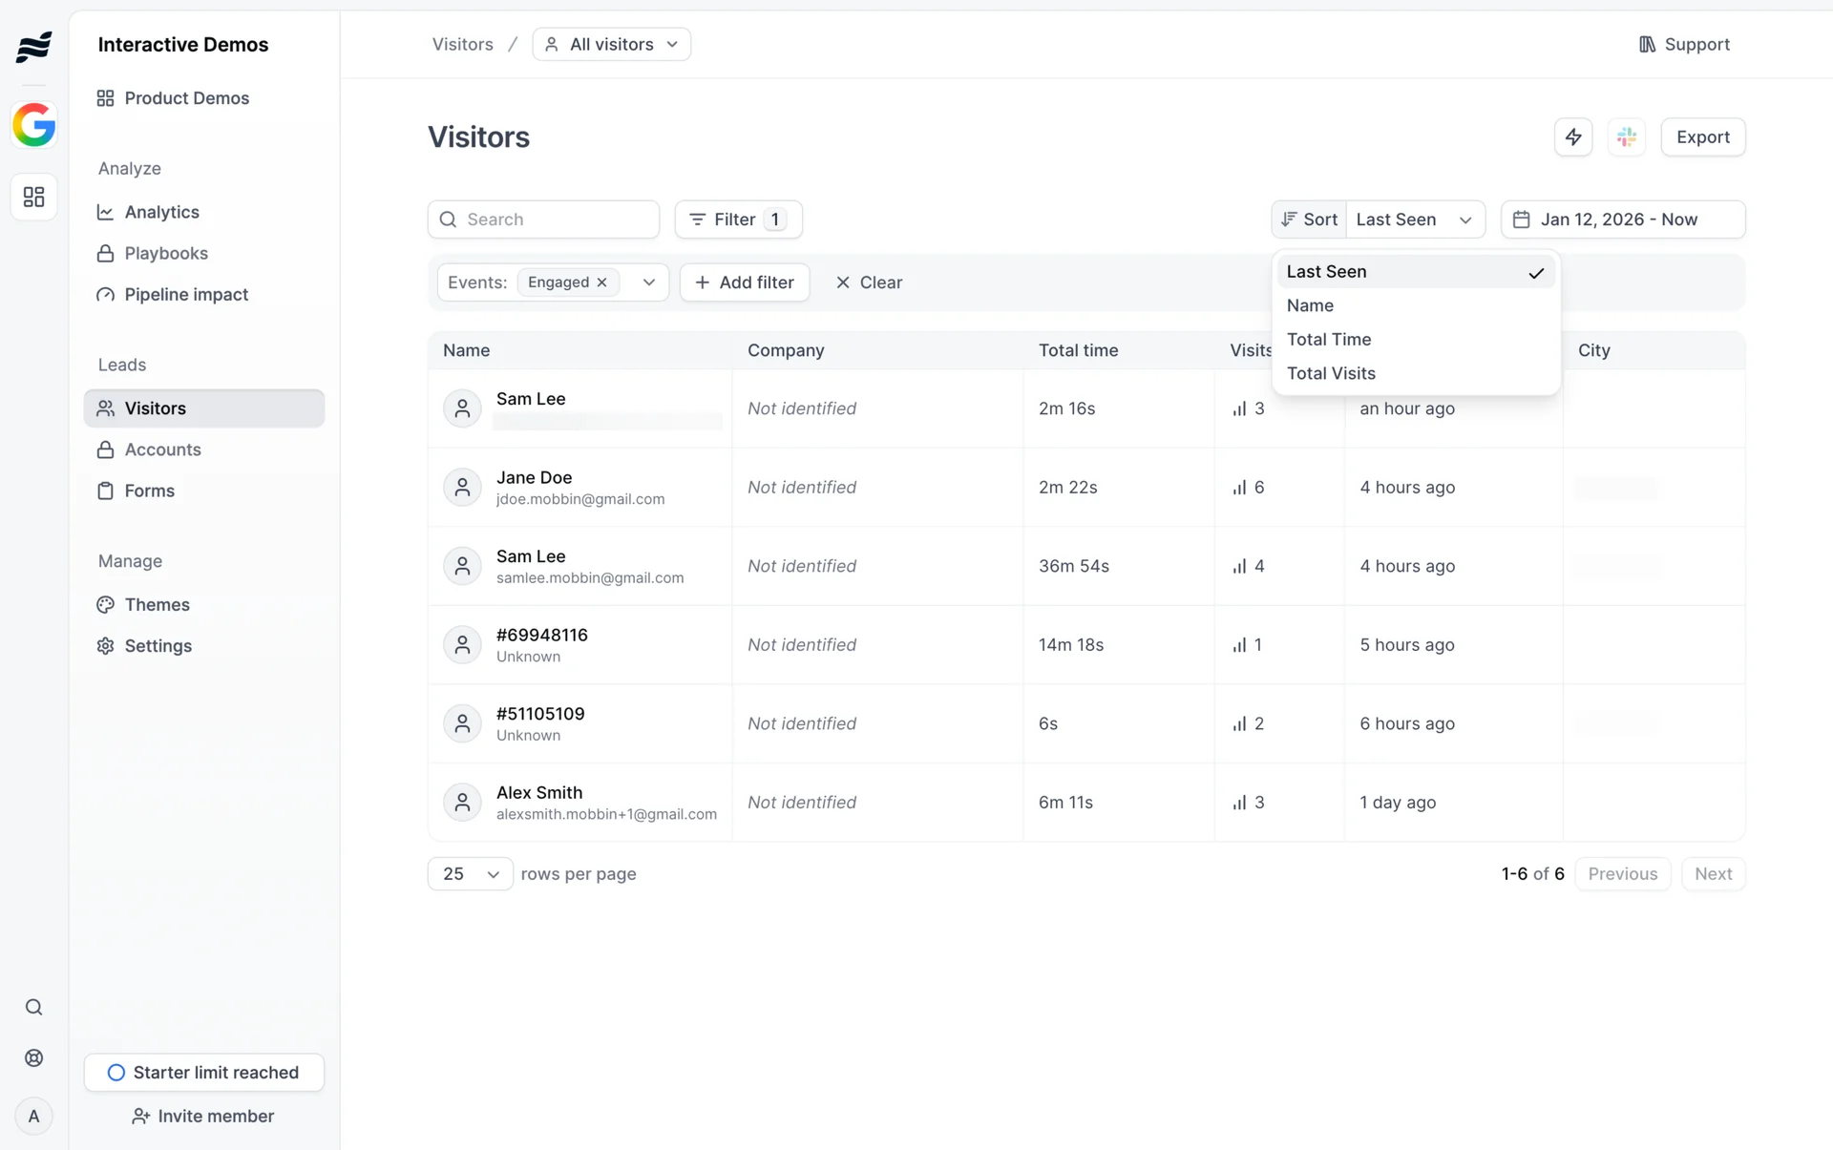Viewport: 1833px width, 1150px height.
Task: Open Accounts under Leads
Action: [162, 450]
